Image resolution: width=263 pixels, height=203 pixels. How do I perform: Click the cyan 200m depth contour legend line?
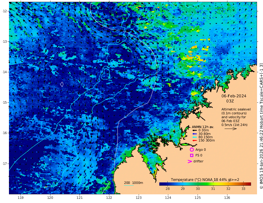(x=129, y=185)
